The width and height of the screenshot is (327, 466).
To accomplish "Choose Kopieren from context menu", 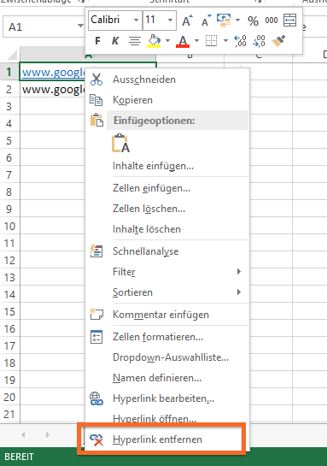I will 167,100.
